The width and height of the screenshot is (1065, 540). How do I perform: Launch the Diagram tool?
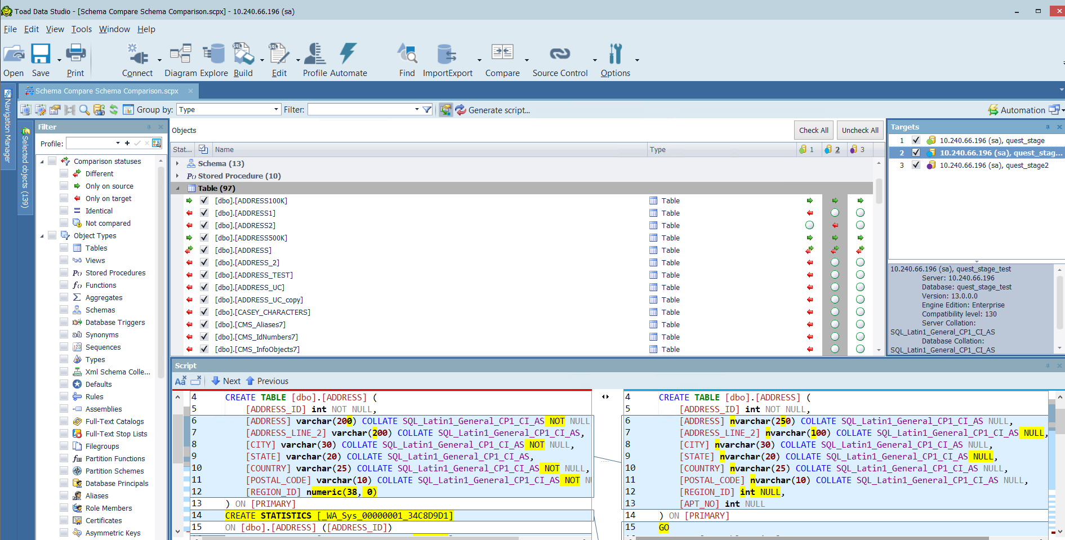tap(180, 59)
